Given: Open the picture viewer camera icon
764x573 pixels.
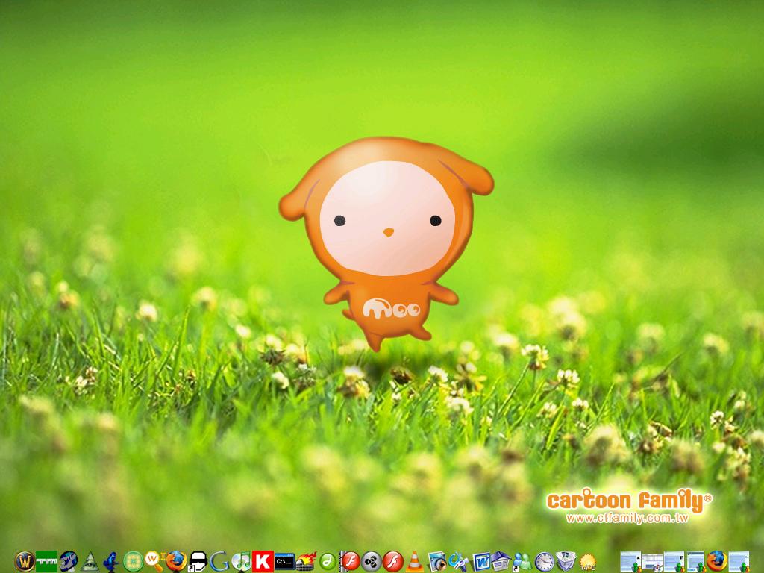Looking at the screenshot, I should (436, 561).
